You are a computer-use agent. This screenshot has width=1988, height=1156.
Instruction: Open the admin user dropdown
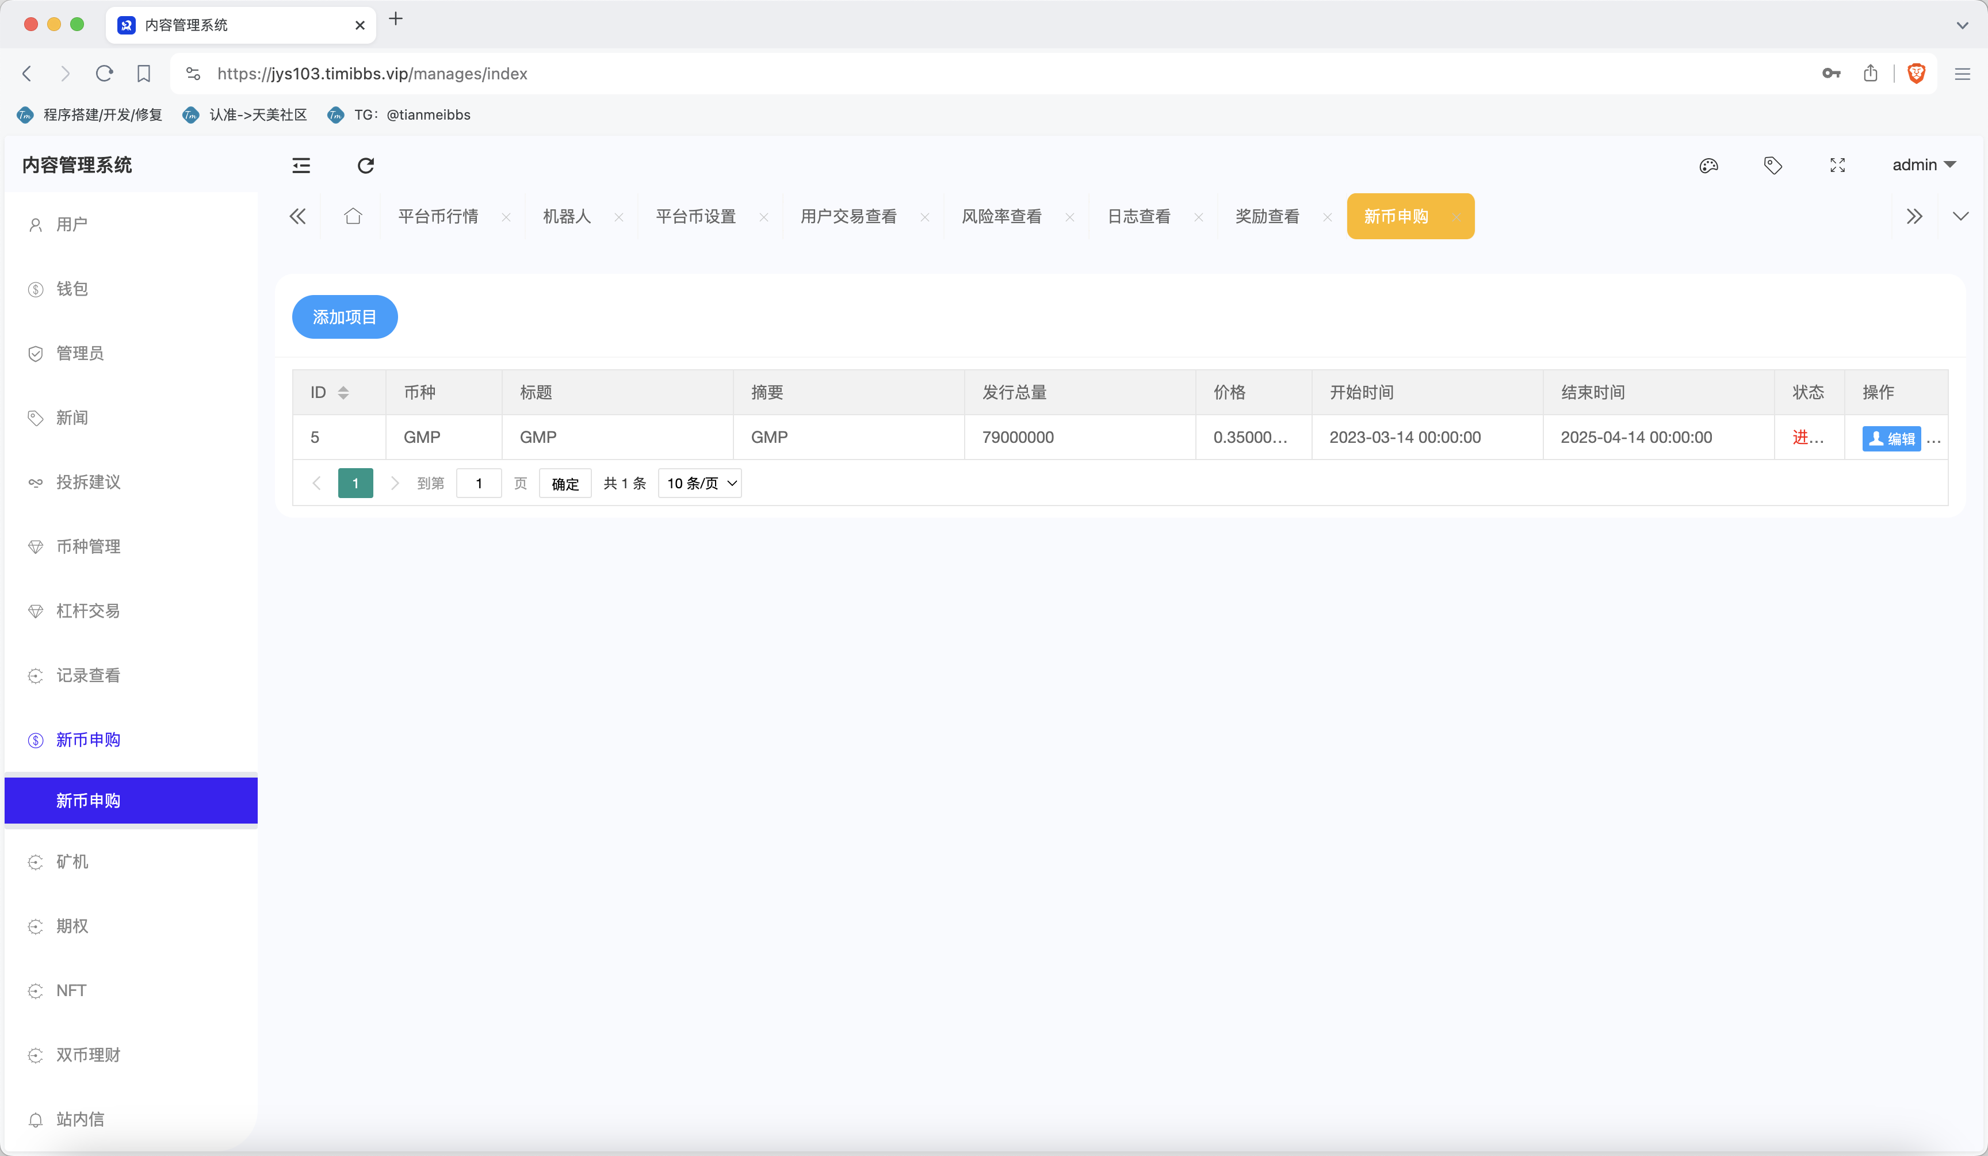click(1924, 165)
